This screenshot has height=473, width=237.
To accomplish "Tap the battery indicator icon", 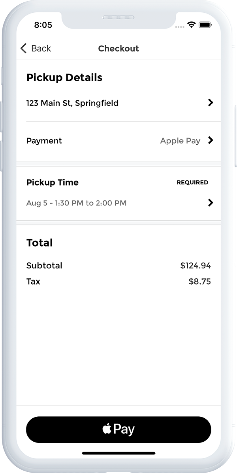I will pos(205,25).
